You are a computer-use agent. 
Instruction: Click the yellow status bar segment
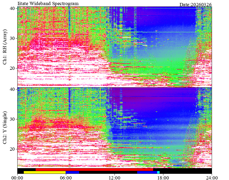pyautogui.click(x=45, y=172)
